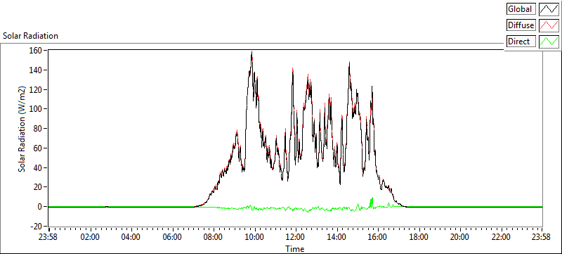Click the 18:00 time tick label

(419, 237)
